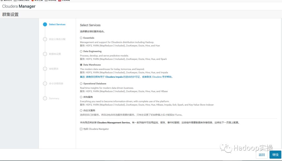Enable the 包括 Cloudera Navigator checkbox
The width and height of the screenshot is (282, 161).
coord(81,129)
